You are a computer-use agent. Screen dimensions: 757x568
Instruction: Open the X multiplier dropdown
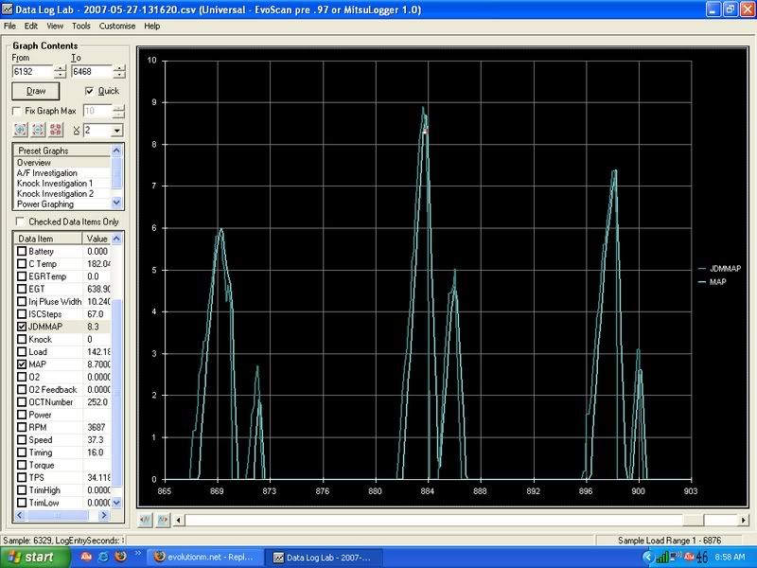click(117, 130)
